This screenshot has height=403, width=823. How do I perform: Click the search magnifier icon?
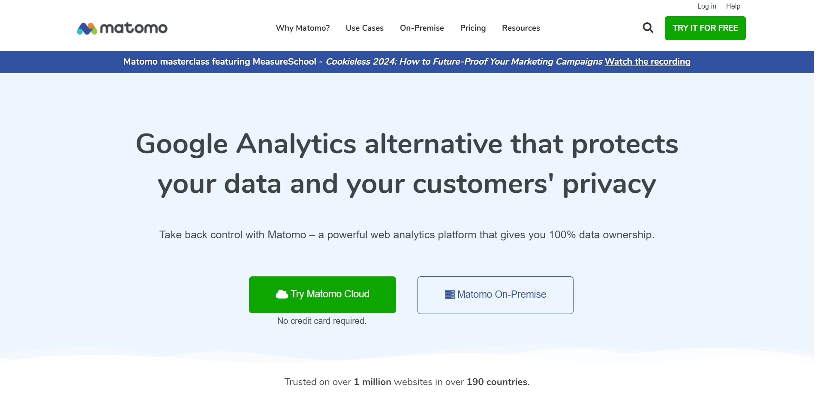tap(648, 28)
